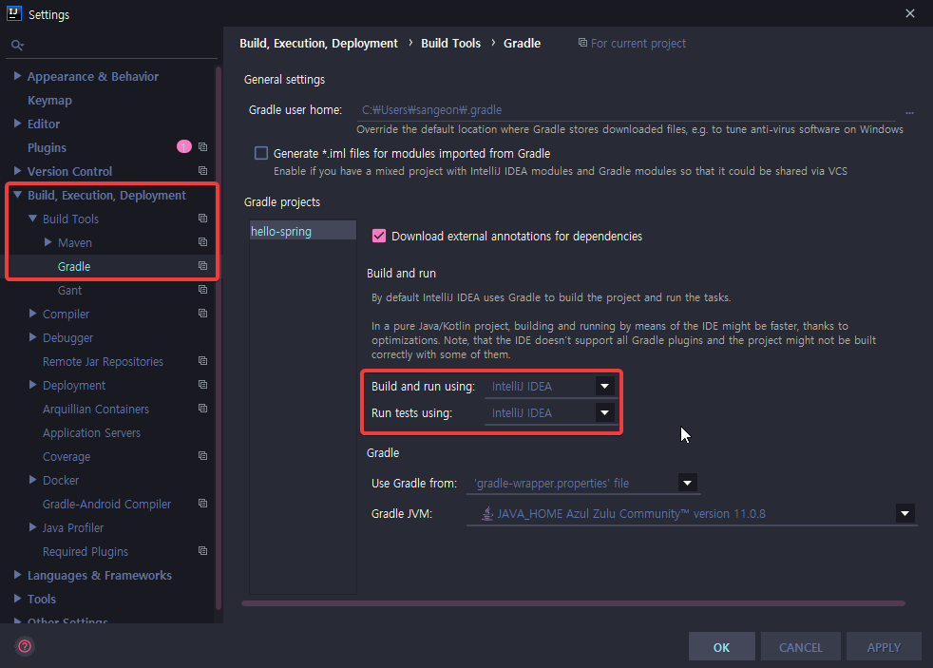Click Build Tools breadcrumb
The height and width of the screenshot is (668, 933).
coord(450,44)
